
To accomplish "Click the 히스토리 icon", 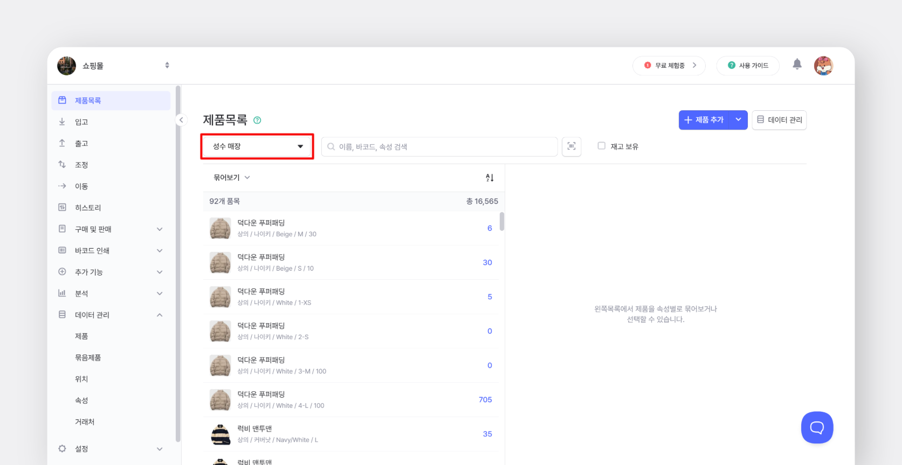I will [x=62, y=207].
